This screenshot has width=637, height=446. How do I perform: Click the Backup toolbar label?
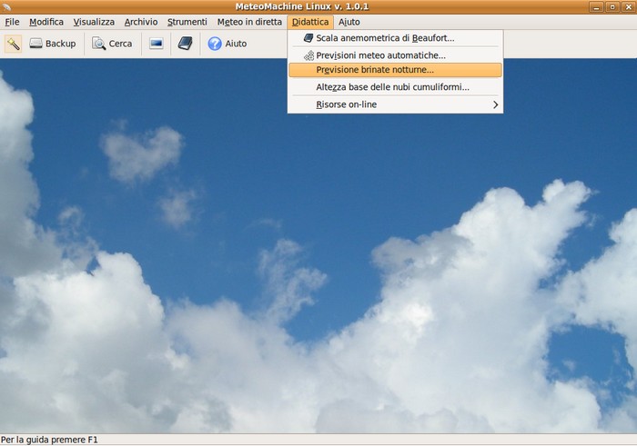(x=61, y=44)
